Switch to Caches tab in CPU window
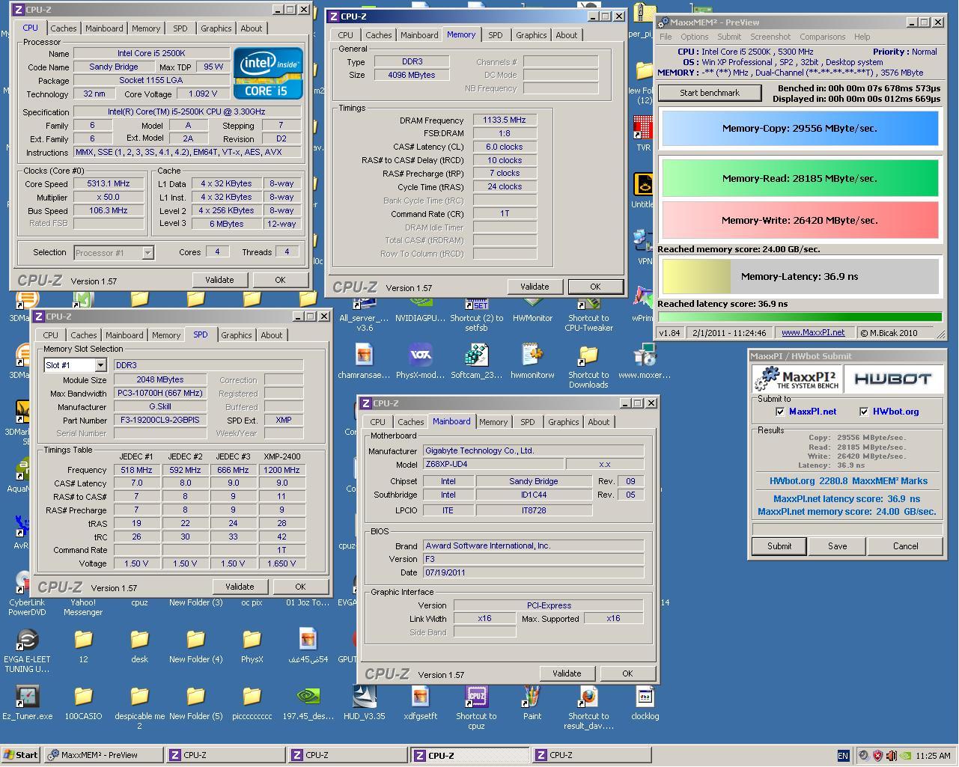 [x=64, y=28]
